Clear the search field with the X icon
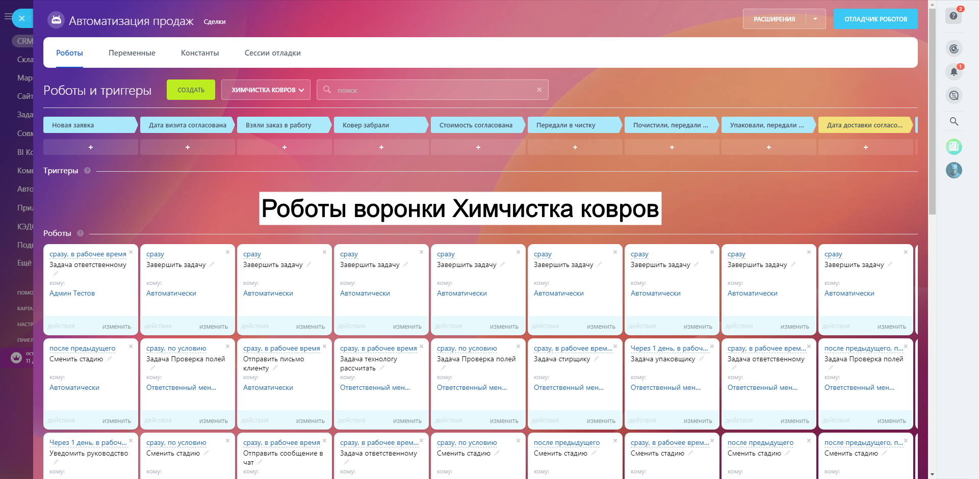The image size is (979, 479). (x=539, y=90)
